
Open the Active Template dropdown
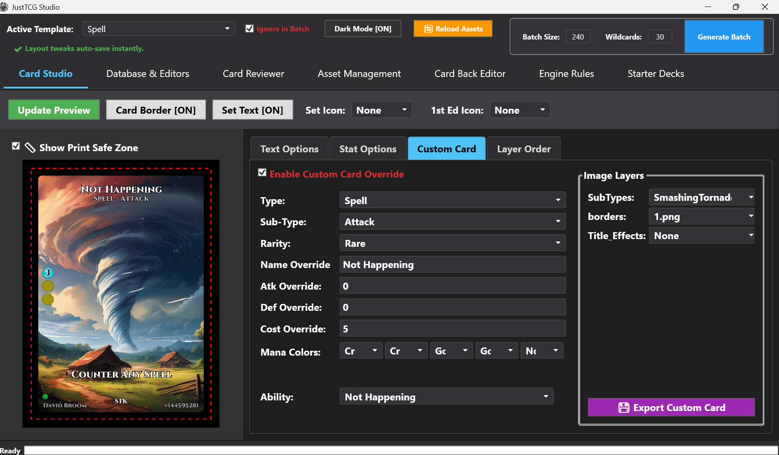159,29
